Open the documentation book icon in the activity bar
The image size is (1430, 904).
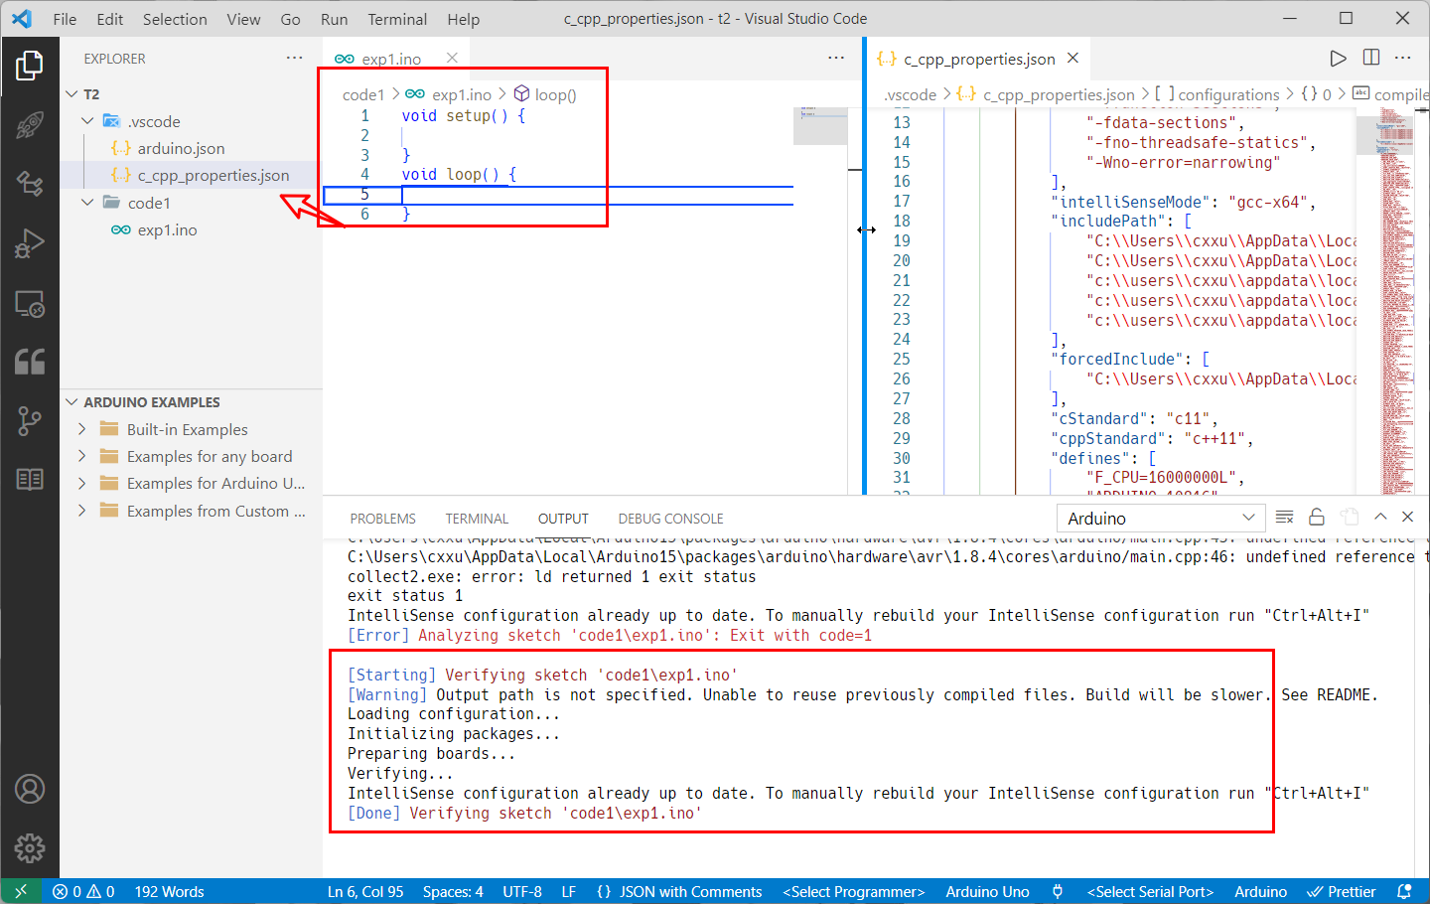pyautogui.click(x=30, y=479)
